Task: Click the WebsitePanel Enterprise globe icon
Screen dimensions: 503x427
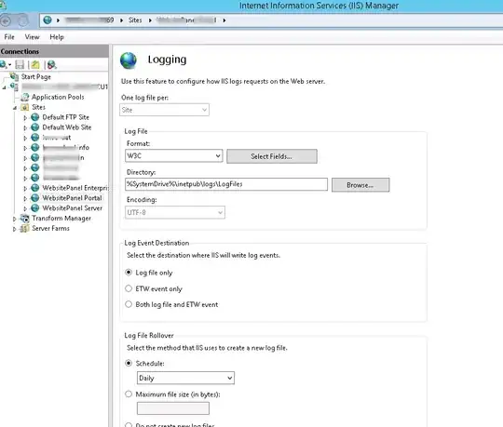Action: [x=35, y=188]
